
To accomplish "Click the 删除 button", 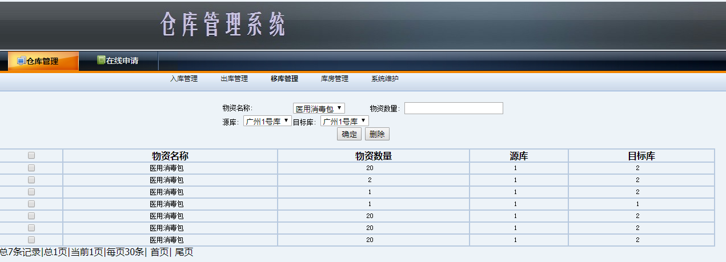I will click(x=377, y=134).
